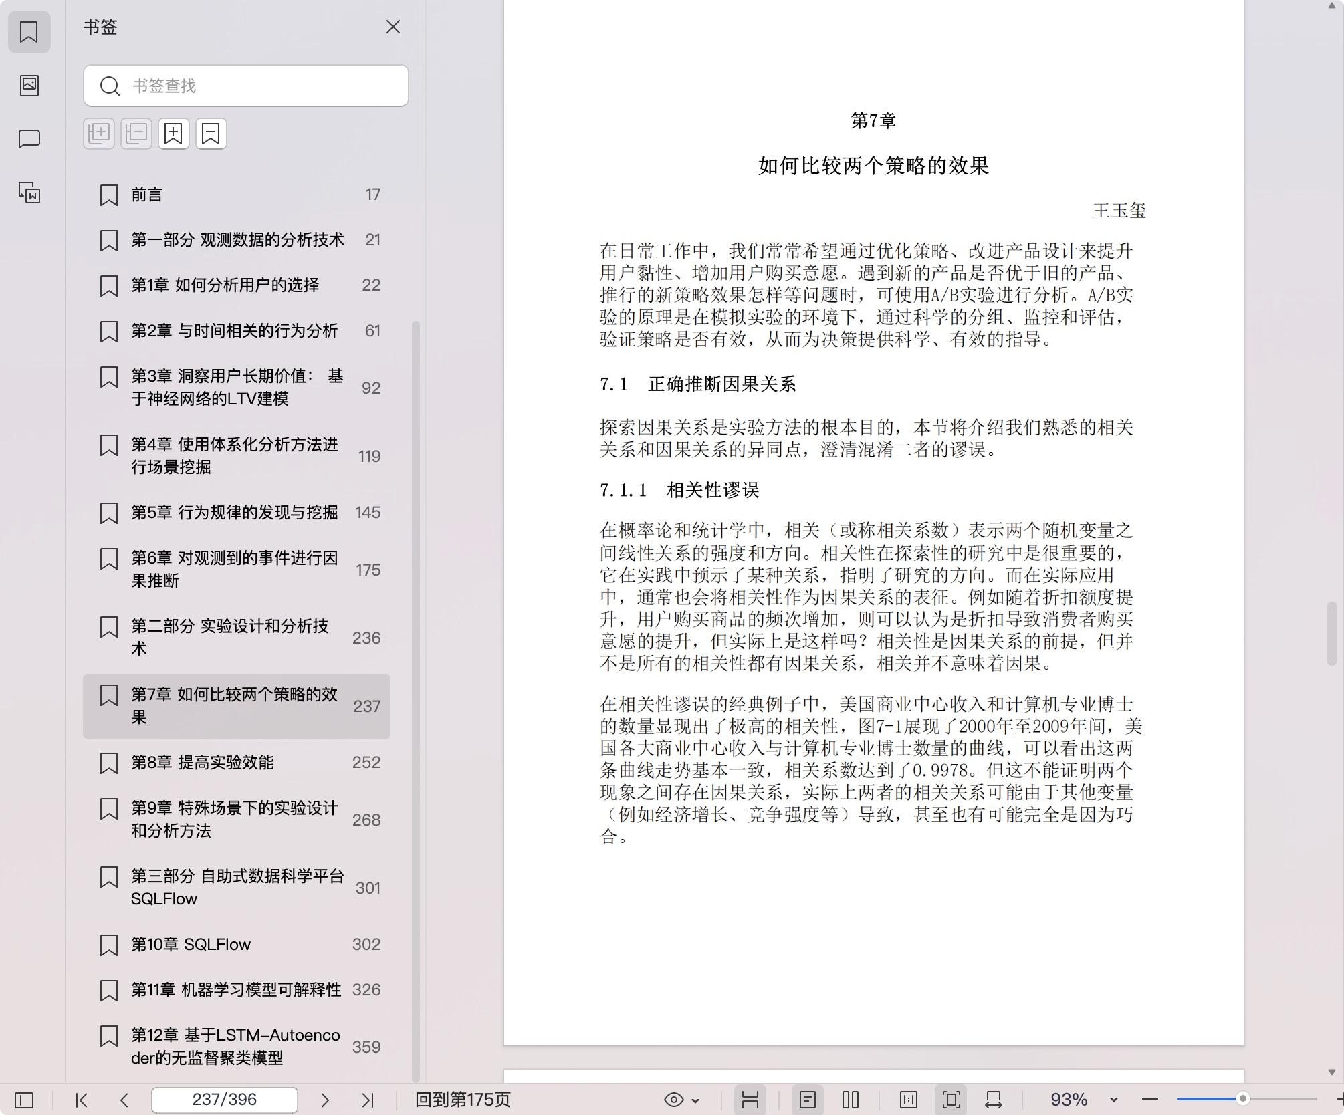Select 第二部分 实验设计和分析技术 bookmark
This screenshot has width=1344, height=1115.
pyautogui.click(x=237, y=638)
